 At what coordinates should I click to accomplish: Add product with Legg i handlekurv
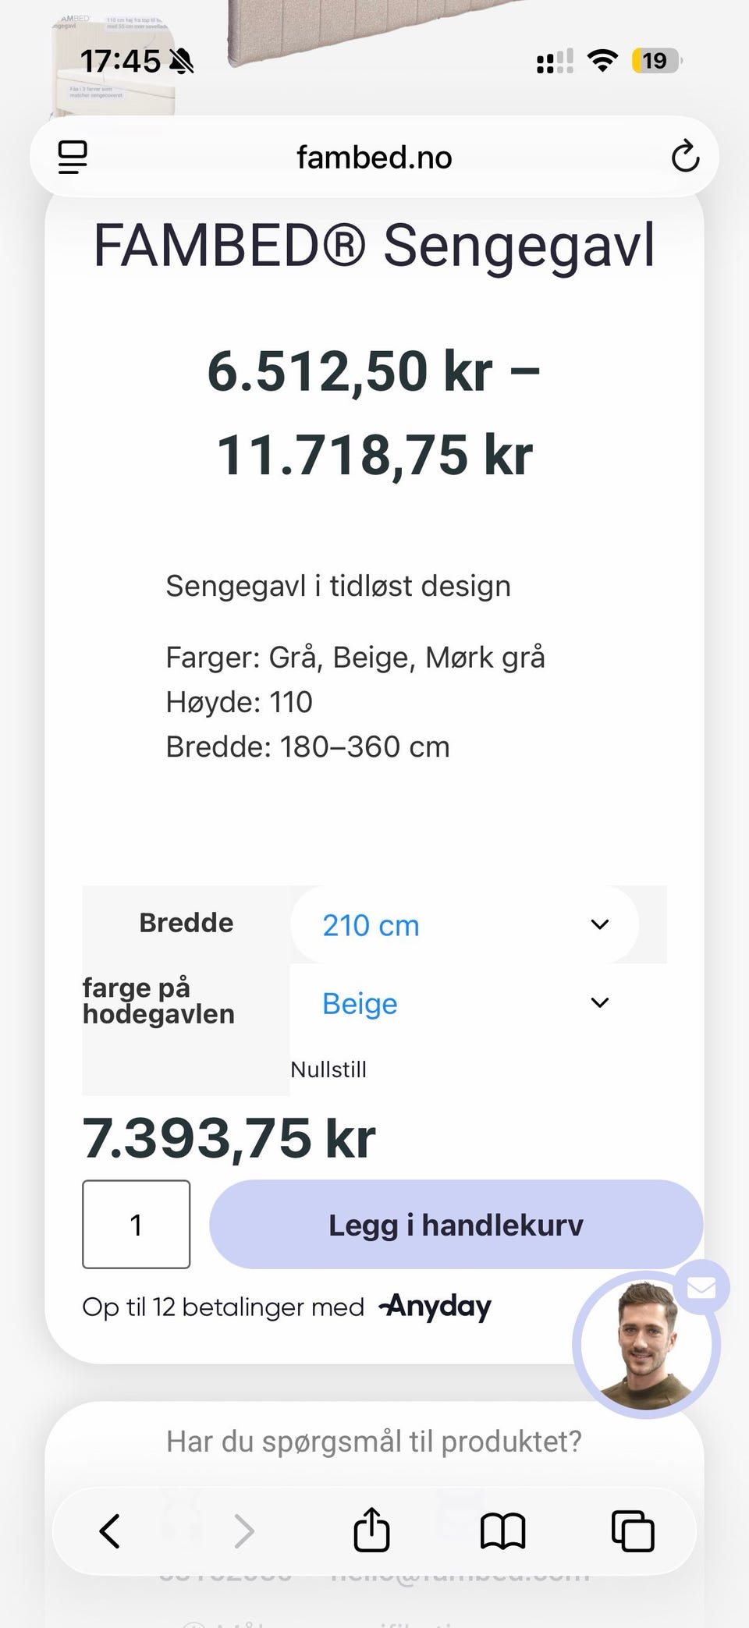coord(456,1224)
